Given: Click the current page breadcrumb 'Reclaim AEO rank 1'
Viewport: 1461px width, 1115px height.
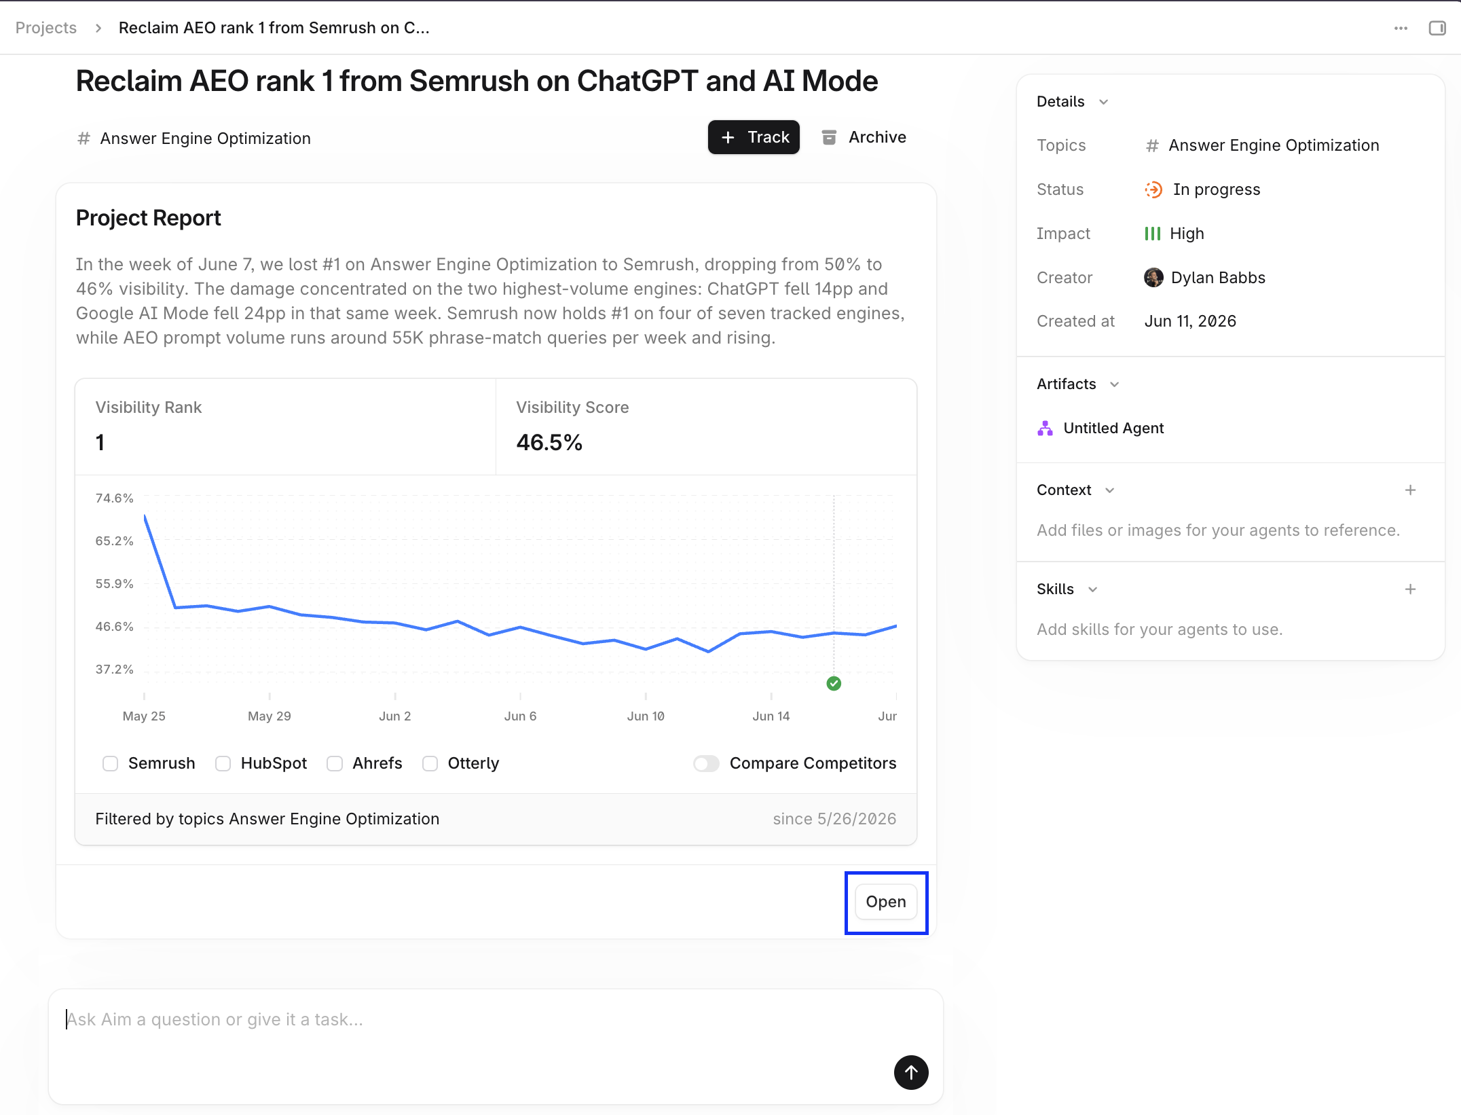Looking at the screenshot, I should coord(274,28).
